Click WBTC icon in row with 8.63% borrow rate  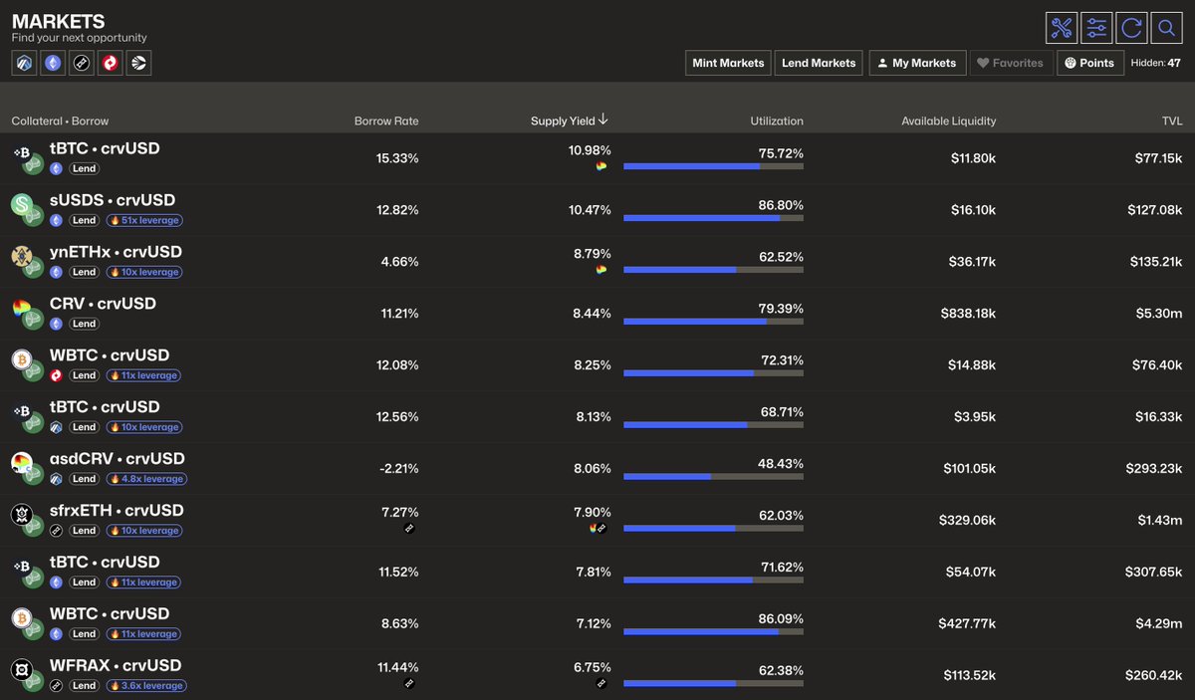[23, 619]
